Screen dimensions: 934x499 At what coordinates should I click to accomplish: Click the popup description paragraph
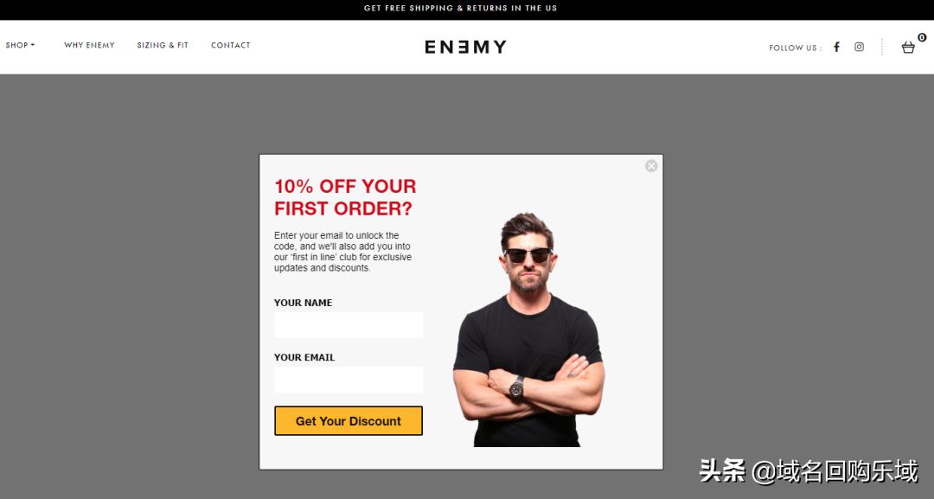[343, 252]
